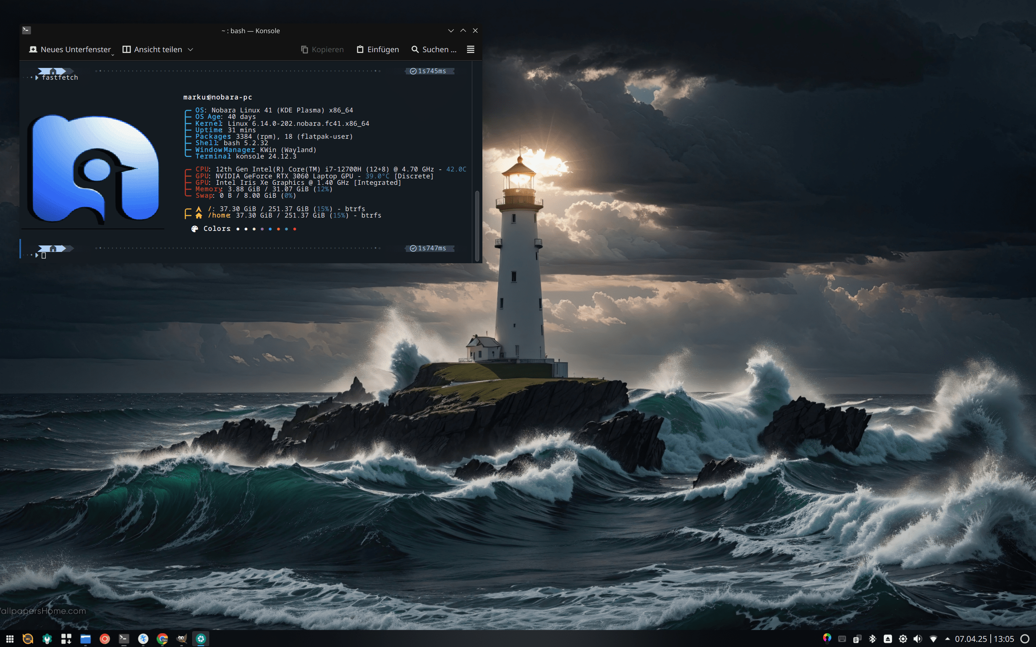1036x647 pixels.
Task: Open the removable devices eject icon
Action: tap(888, 639)
